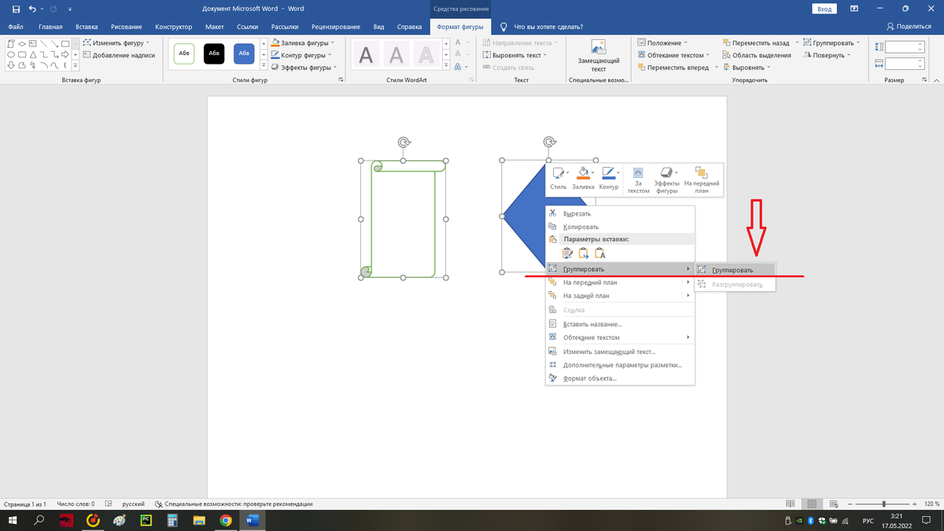Click Заливка paint bucket in the mini toolbar

(x=582, y=173)
